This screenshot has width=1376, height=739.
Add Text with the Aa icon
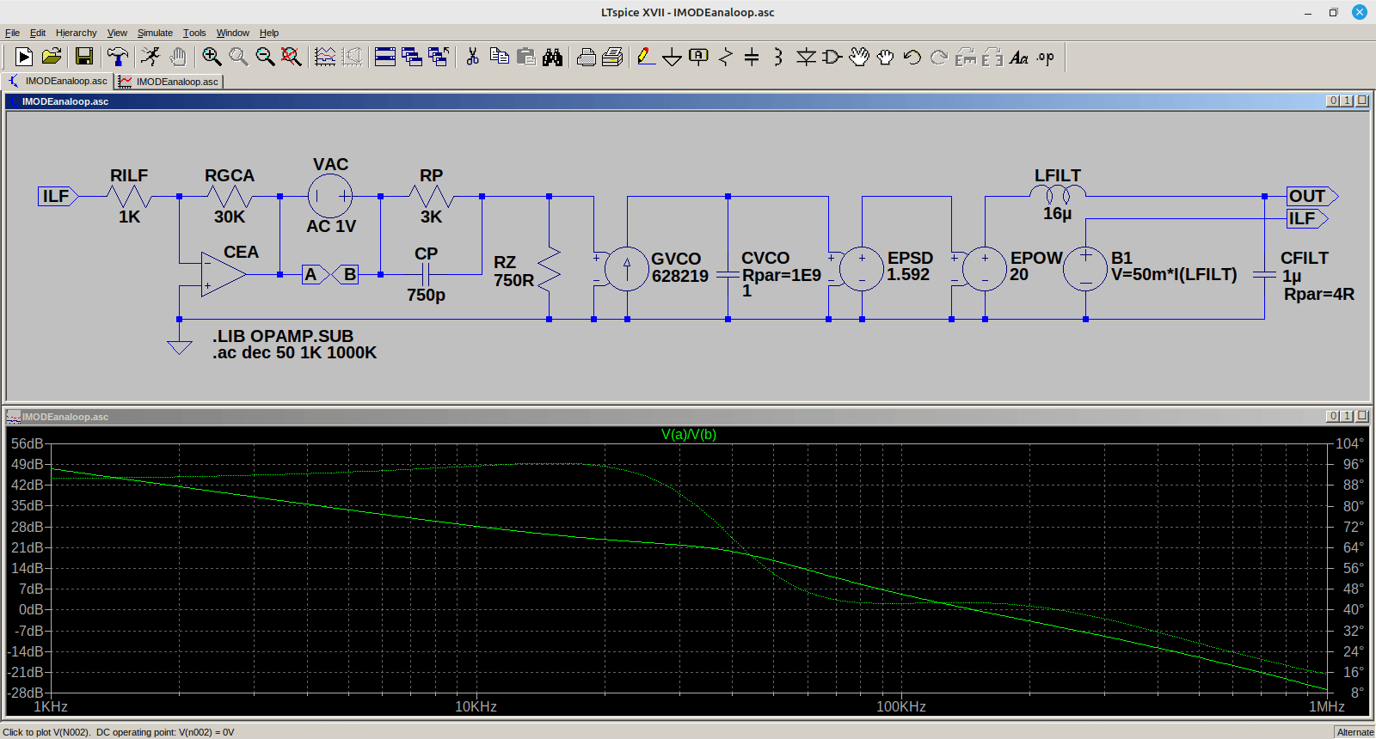[x=1019, y=57]
